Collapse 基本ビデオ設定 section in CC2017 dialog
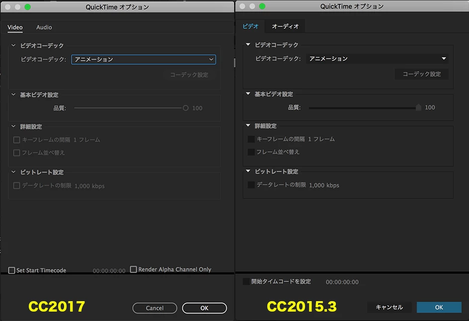Image resolution: width=469 pixels, height=321 pixels. pyautogui.click(x=13, y=94)
